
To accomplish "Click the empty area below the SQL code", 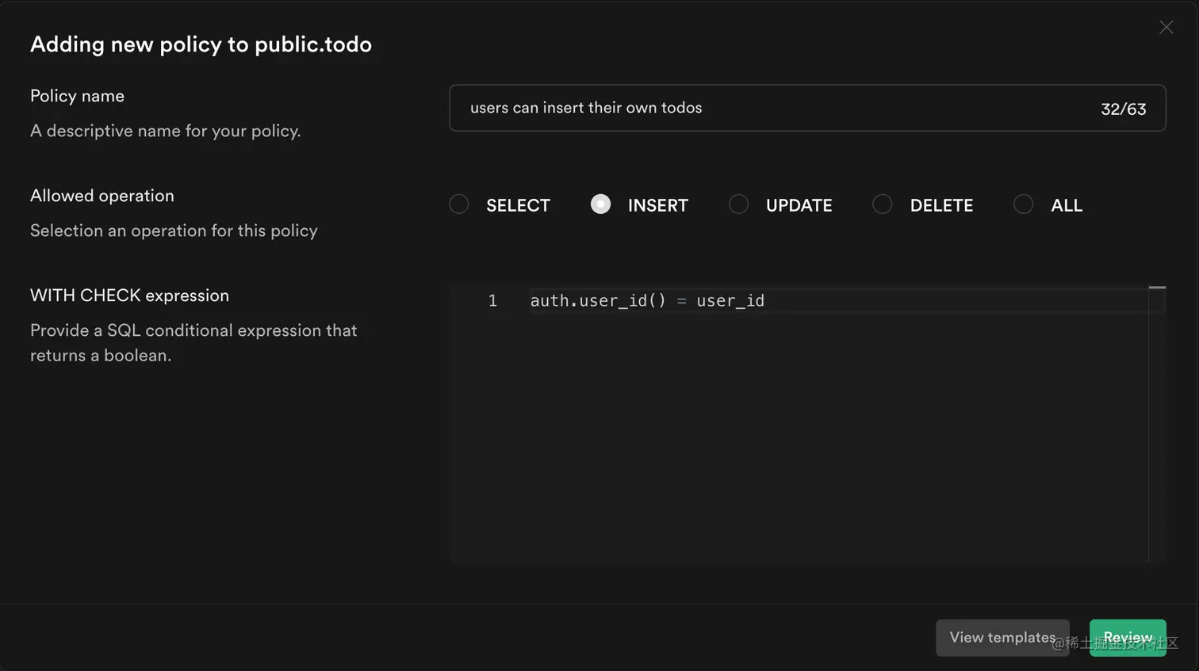I will (x=793, y=475).
